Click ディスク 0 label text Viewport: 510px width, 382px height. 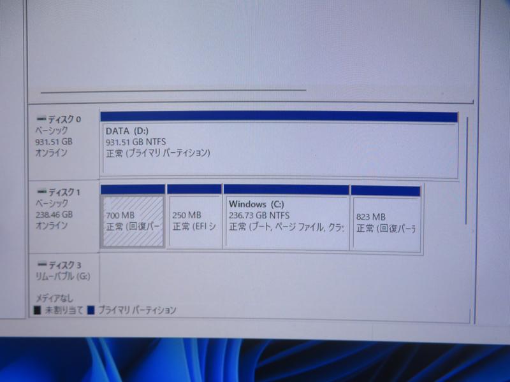point(64,119)
